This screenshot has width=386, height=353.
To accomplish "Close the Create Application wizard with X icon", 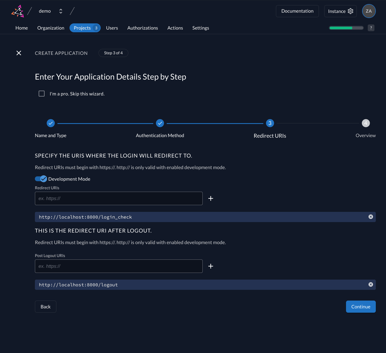I will pos(19,53).
